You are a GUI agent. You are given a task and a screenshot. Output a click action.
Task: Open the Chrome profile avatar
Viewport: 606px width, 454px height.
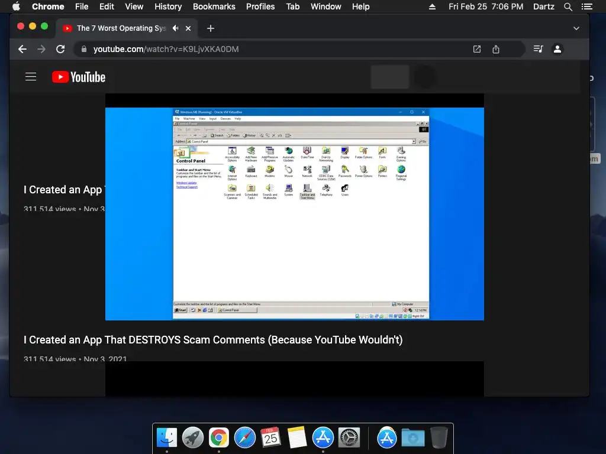point(557,49)
